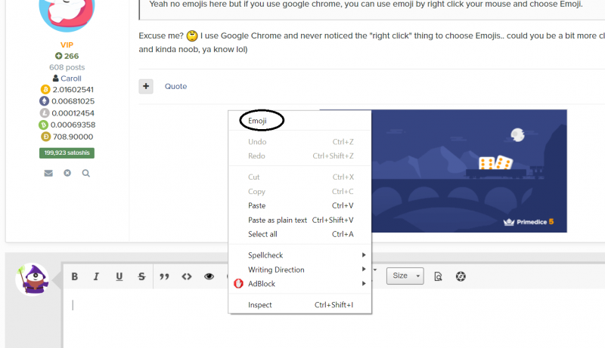The width and height of the screenshot is (605, 348).
Task: Click the Bitcoin balance coin icon
Action: tap(45, 90)
